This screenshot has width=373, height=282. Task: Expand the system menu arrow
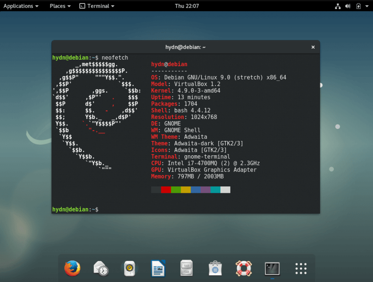pos(367,6)
